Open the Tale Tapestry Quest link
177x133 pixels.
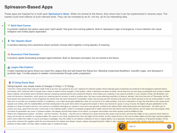click(21, 41)
